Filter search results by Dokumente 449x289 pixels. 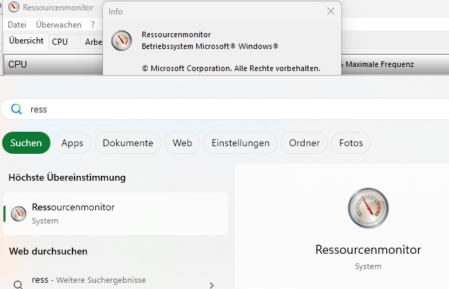pyautogui.click(x=128, y=143)
